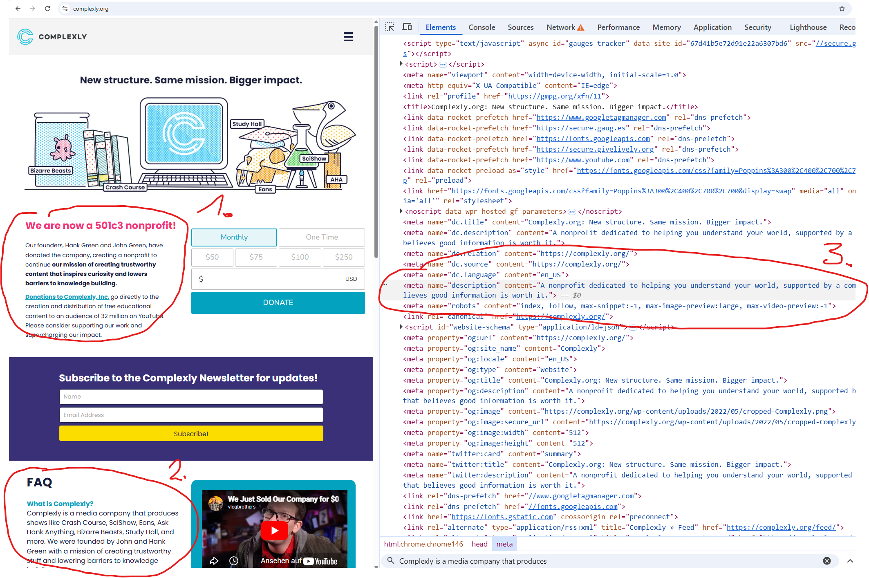The image size is (869, 578).
Task: Switch to the Elements tab
Action: click(441, 27)
